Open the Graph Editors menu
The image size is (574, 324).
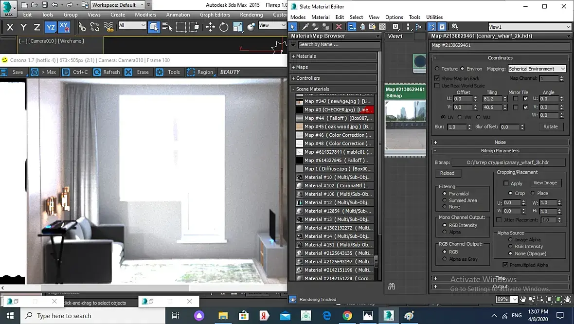215,15
